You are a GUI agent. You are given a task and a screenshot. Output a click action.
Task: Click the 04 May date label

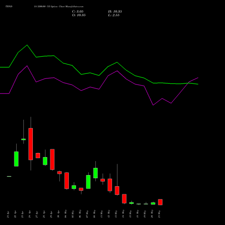click(x=66, y=214)
